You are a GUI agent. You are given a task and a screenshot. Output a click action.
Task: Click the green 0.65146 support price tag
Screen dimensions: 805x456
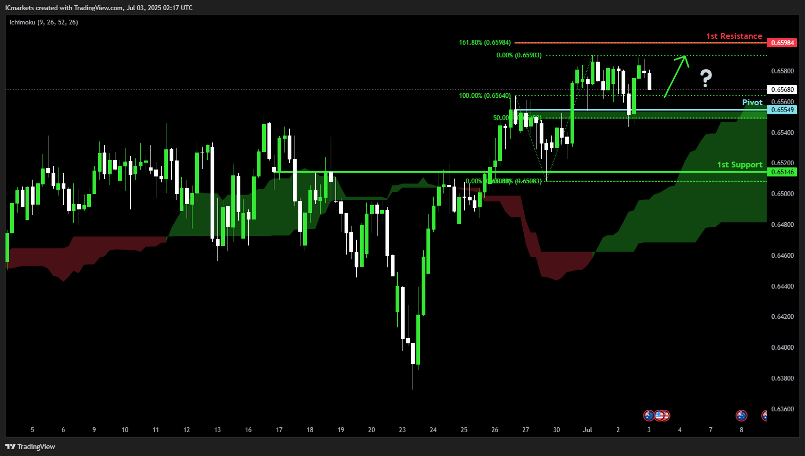point(783,172)
